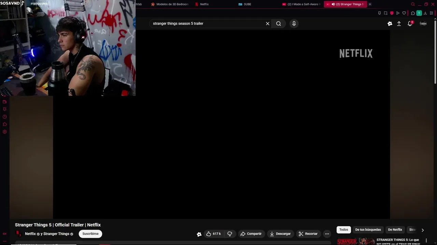Click the Netflix channel avatar

(18, 234)
